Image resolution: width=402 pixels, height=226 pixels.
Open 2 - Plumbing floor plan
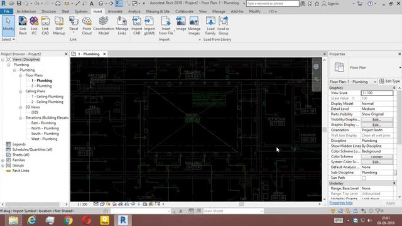41,86
